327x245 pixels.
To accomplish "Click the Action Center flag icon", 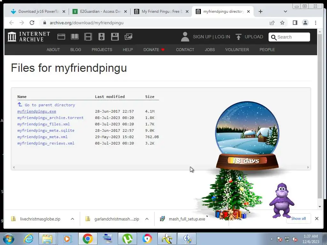I will pos(279,239).
